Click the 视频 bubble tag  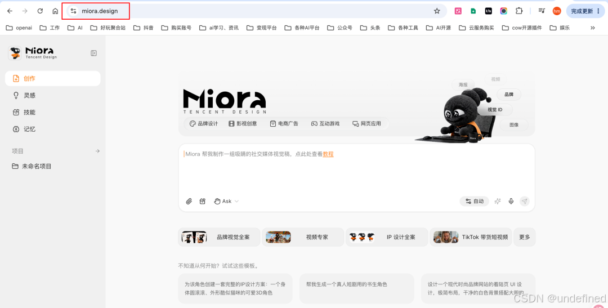(495, 79)
